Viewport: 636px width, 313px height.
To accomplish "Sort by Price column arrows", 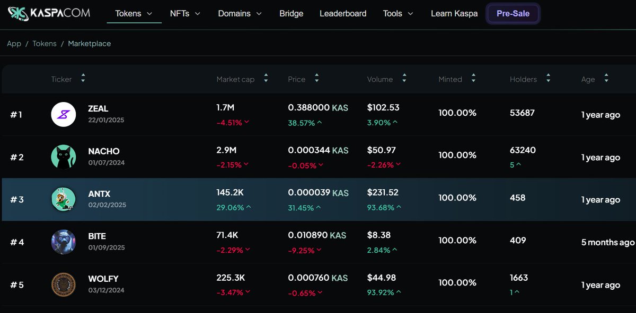I will coord(316,79).
